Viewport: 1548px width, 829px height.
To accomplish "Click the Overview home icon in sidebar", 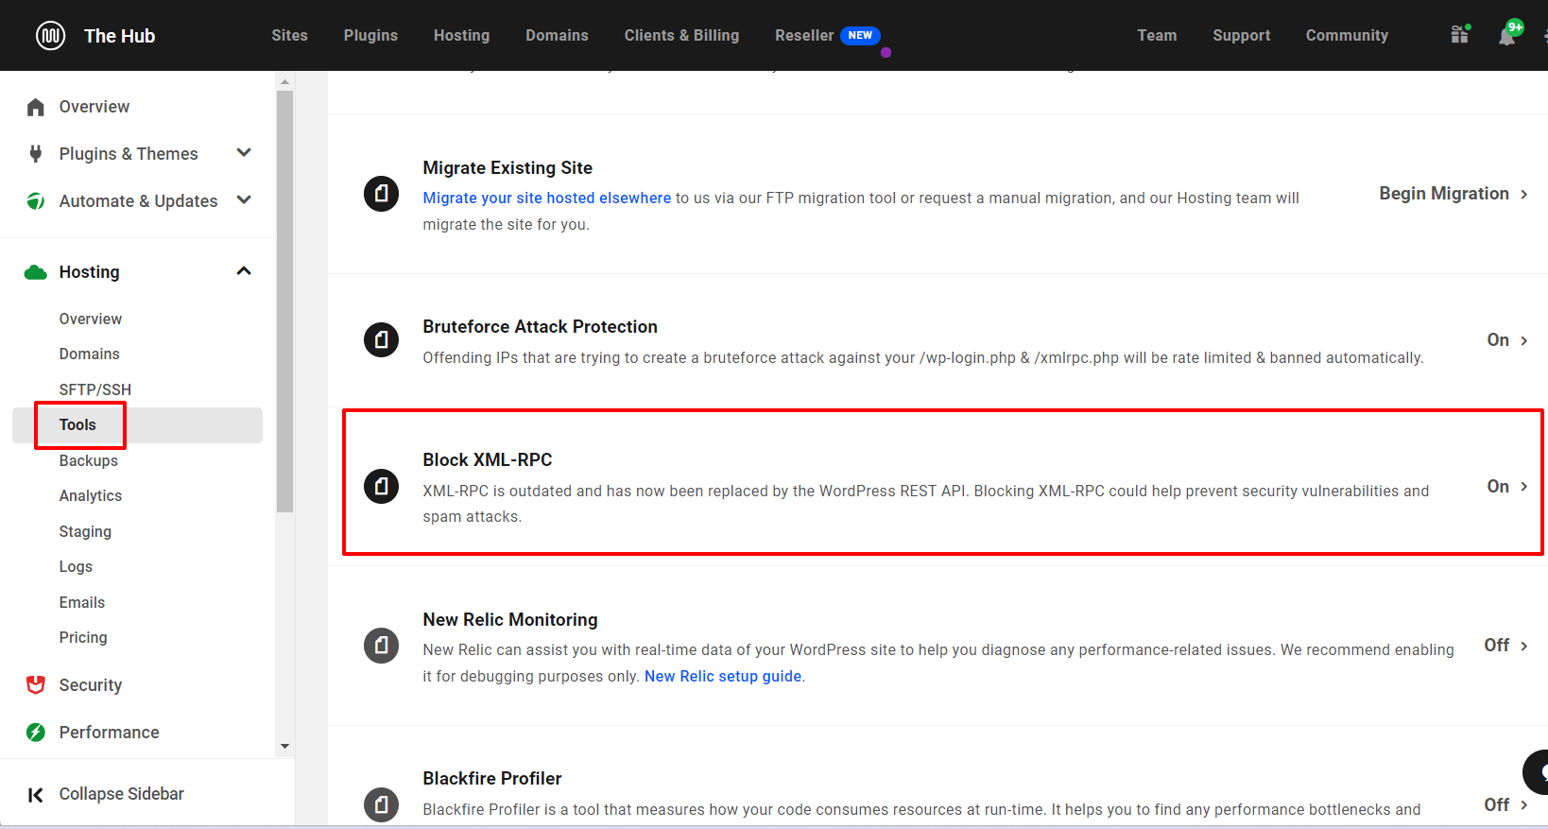I will tap(36, 107).
